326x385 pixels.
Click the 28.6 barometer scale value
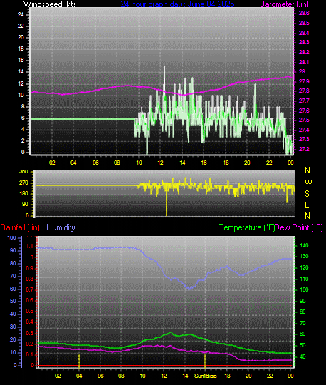(x=304, y=14)
